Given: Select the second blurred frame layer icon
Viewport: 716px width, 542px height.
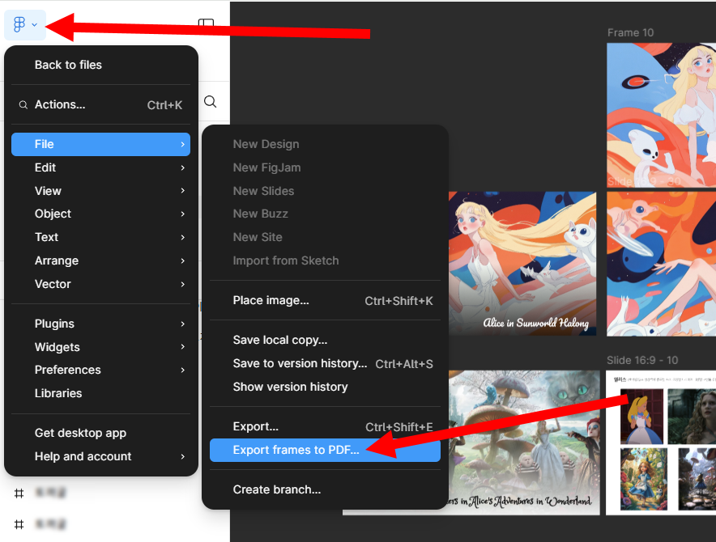Looking at the screenshot, I should tap(19, 524).
